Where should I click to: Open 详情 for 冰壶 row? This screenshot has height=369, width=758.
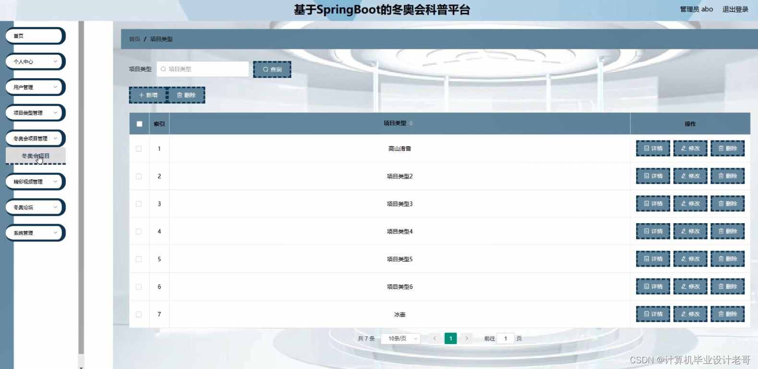pos(653,314)
